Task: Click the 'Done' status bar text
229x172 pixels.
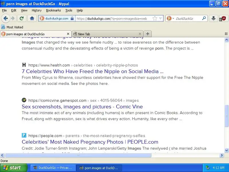Action: [x=4, y=161]
